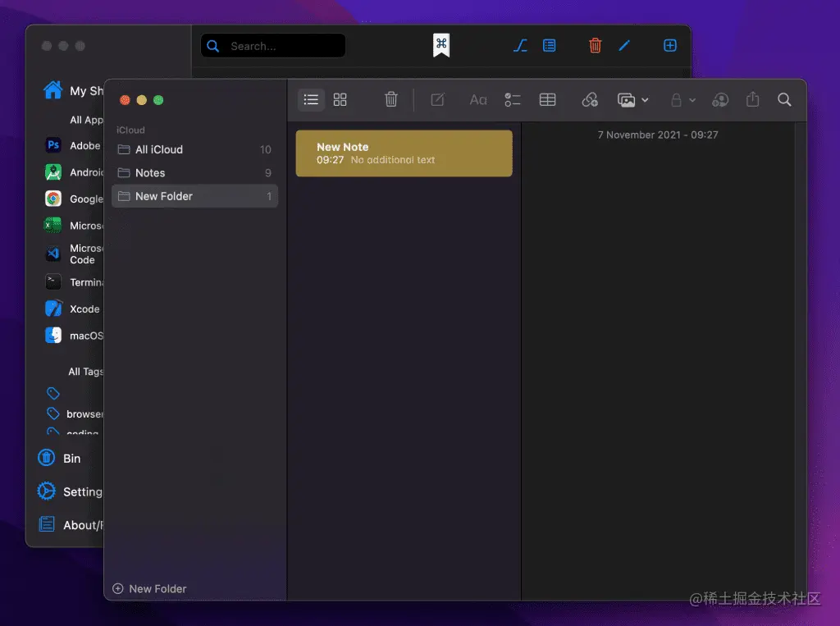This screenshot has height=626, width=840.
Task: Click the note date 7 November 2021 header
Action: pyautogui.click(x=658, y=135)
